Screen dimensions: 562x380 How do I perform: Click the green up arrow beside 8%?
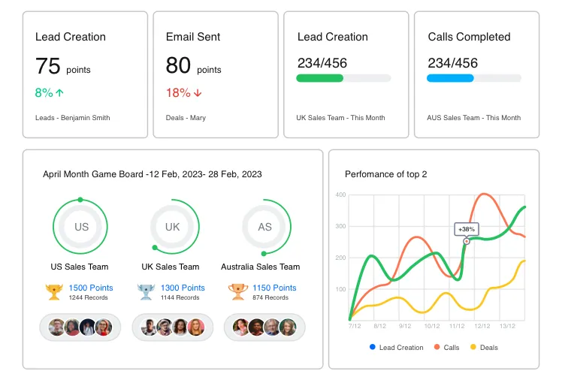pos(60,93)
